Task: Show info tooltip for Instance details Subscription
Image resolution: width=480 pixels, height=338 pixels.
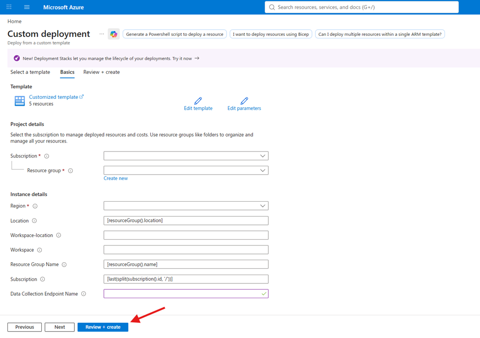Action: point(42,279)
